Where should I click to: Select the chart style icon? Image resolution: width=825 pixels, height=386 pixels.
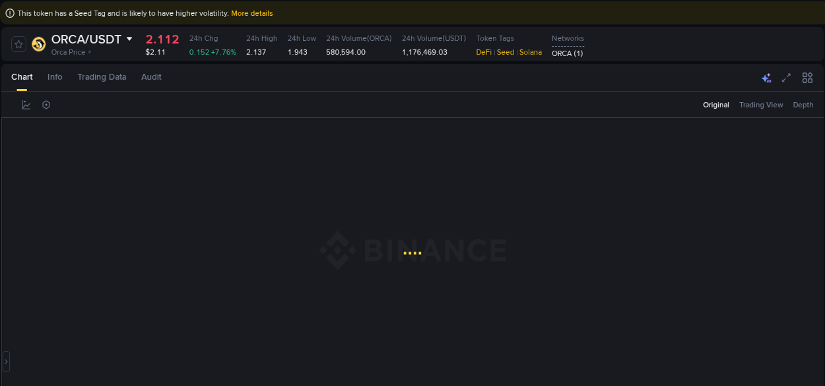(26, 104)
